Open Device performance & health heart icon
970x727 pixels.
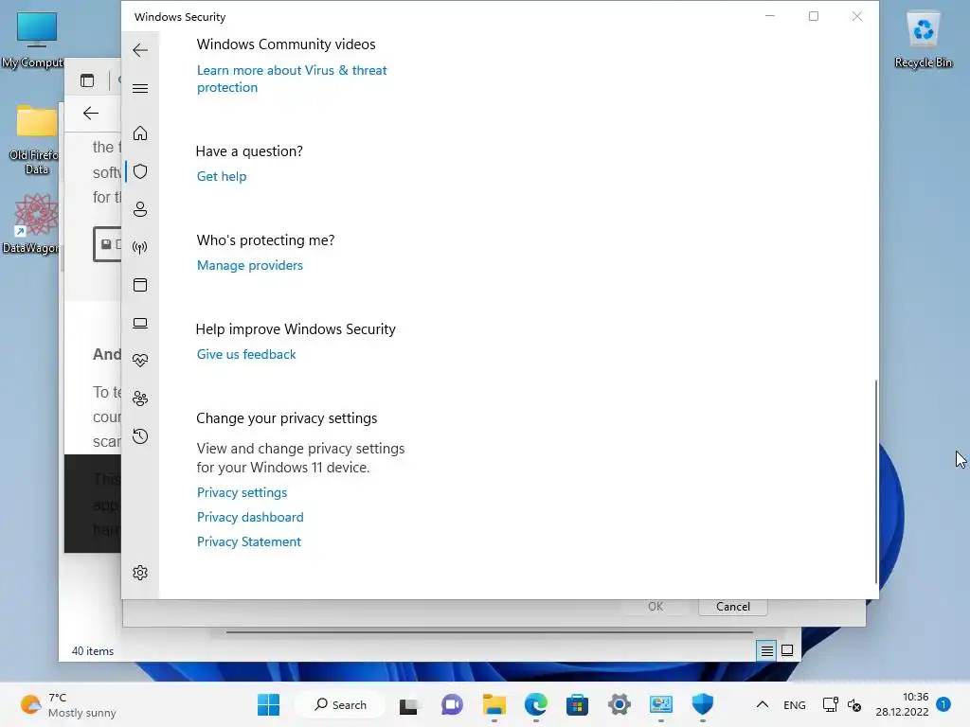(x=140, y=361)
